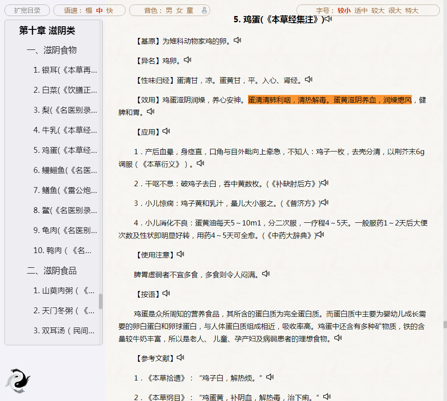This screenshot has width=447, height=401.
Task: Play audio for the 鸡蛋 title heading
Action: tap(328, 19)
